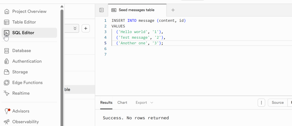This screenshot has width=292, height=126.
Task: Open Edge Functions page
Action: coord(28,83)
